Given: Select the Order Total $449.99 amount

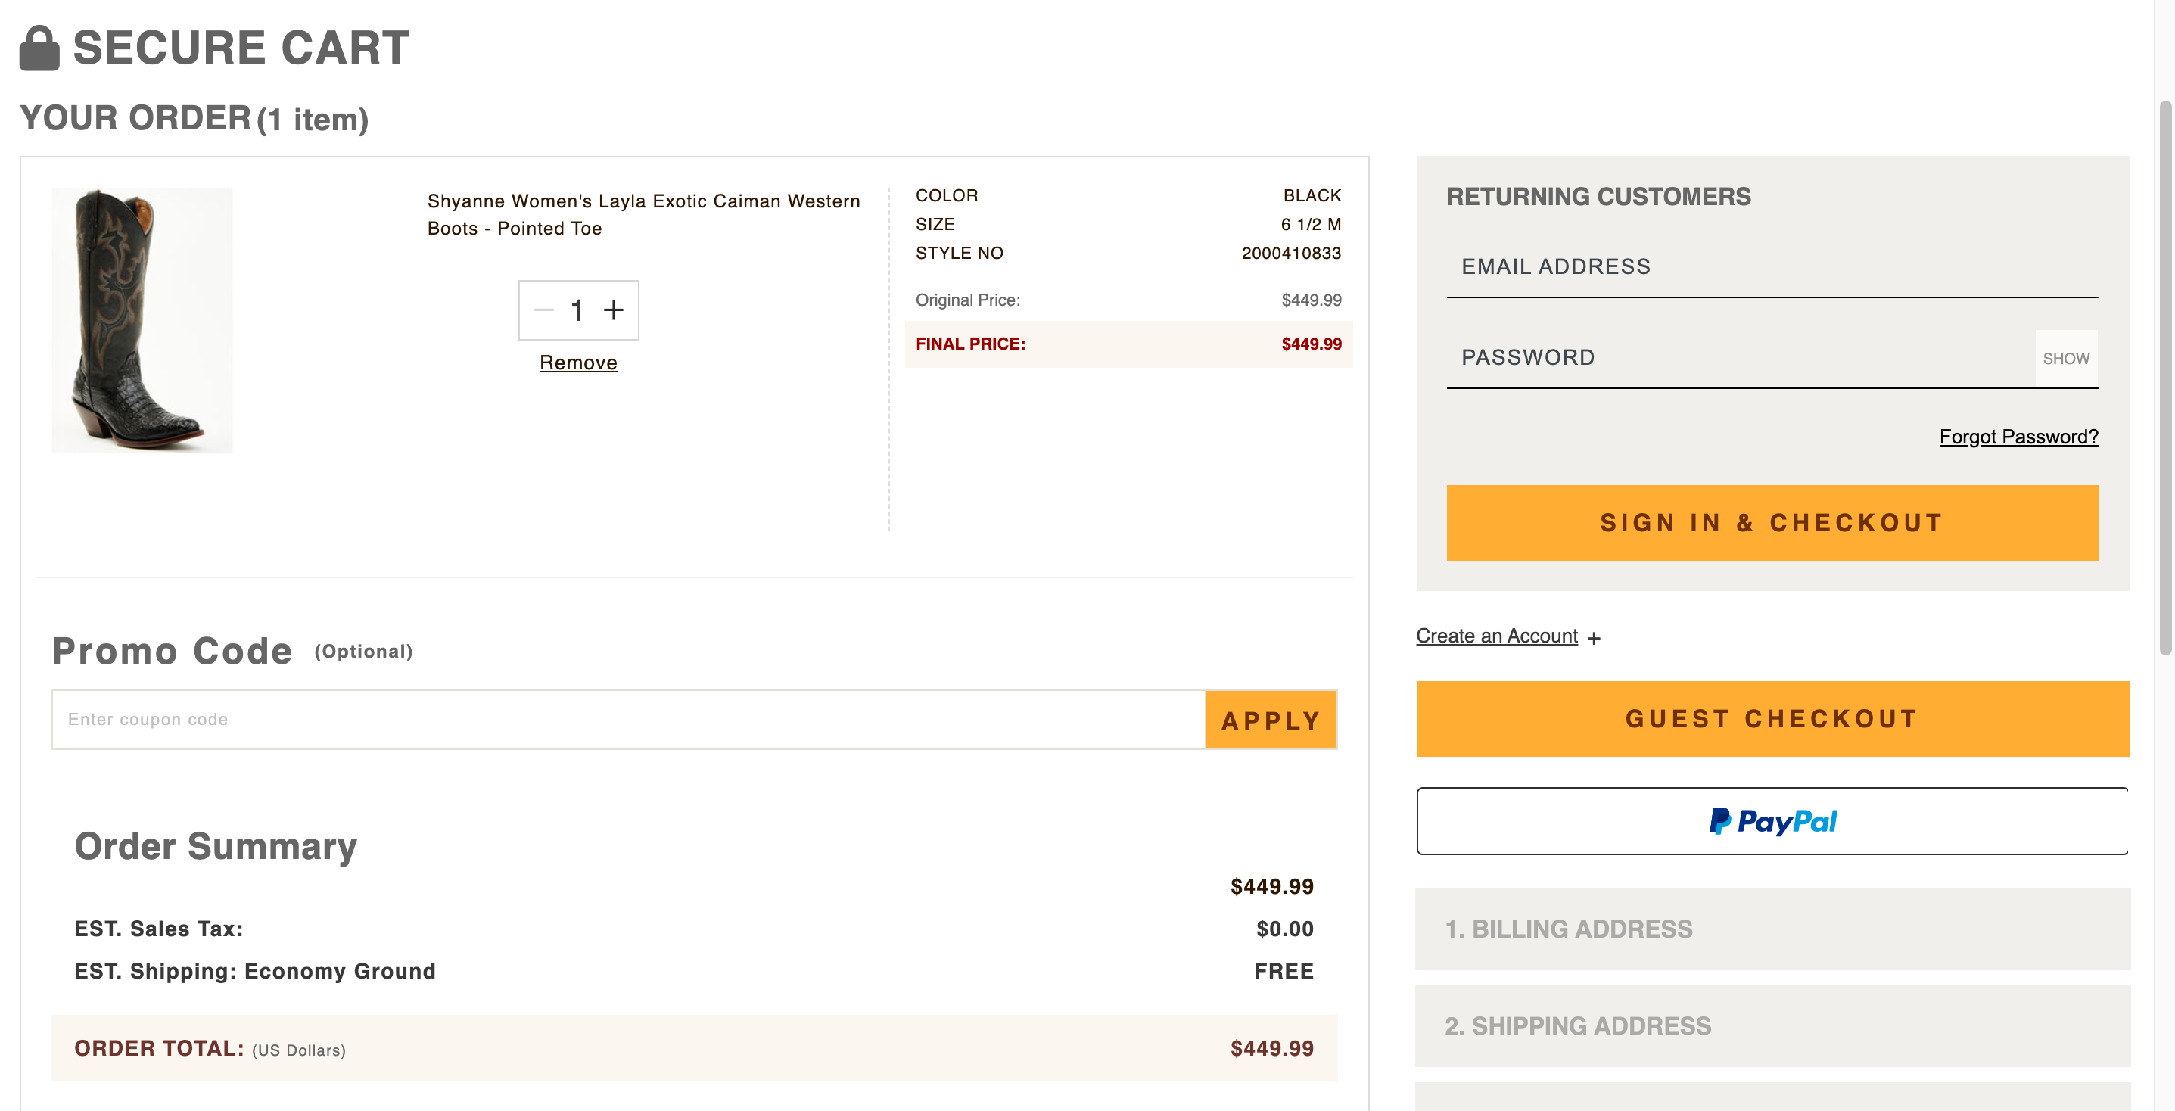Looking at the screenshot, I should (x=1271, y=1048).
